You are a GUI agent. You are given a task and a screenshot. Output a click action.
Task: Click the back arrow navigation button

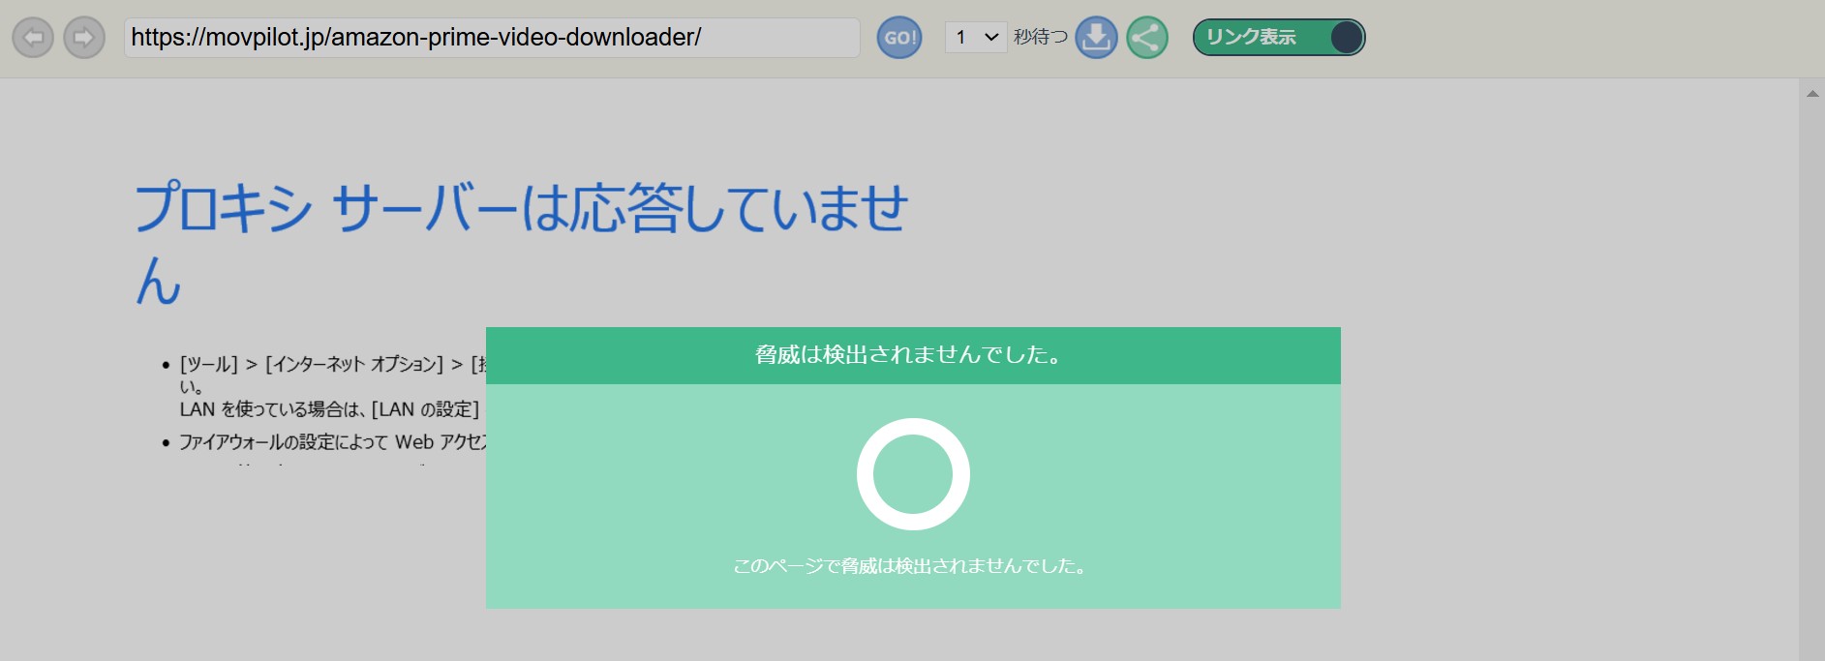[x=33, y=38]
